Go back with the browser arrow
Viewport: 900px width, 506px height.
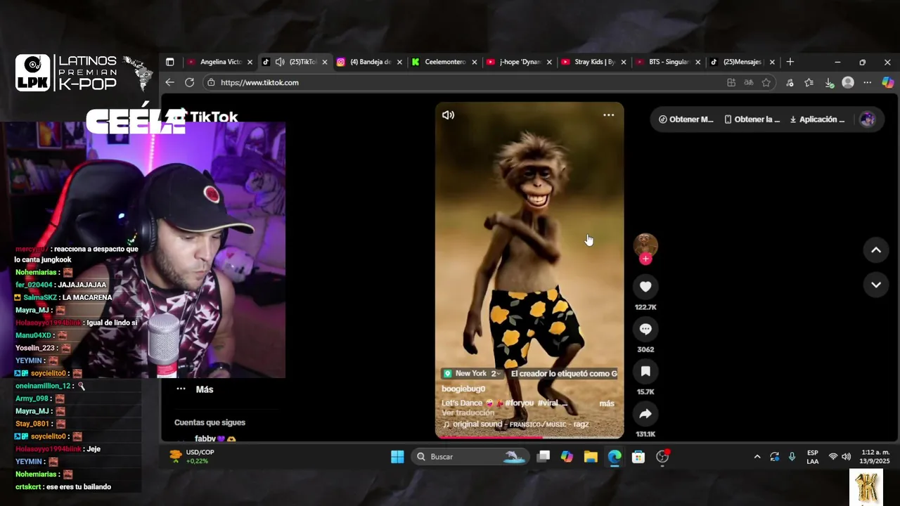[x=169, y=82]
